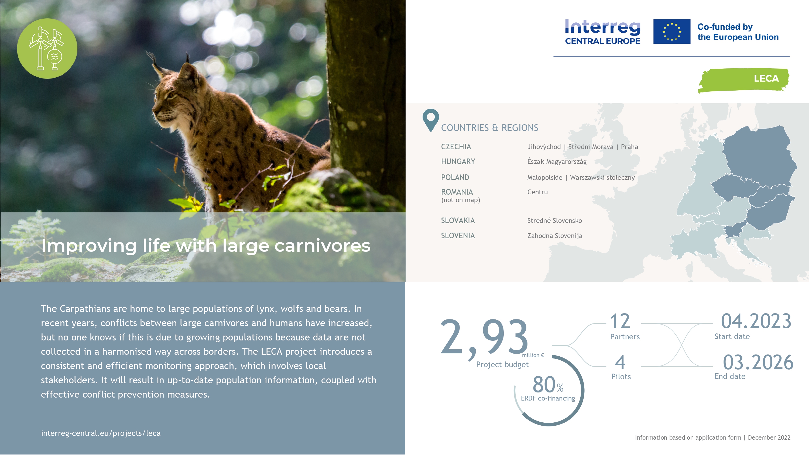
Task: Click the Střední Morava region name
Action: [590, 147]
